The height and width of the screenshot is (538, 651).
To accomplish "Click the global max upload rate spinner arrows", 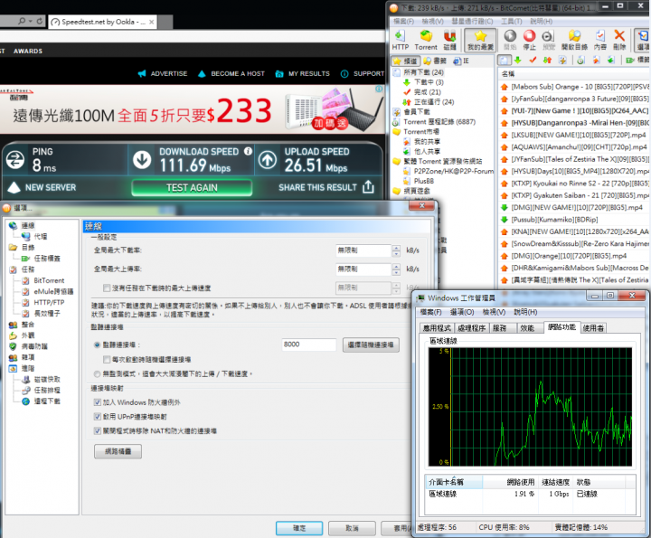I will pos(396,269).
